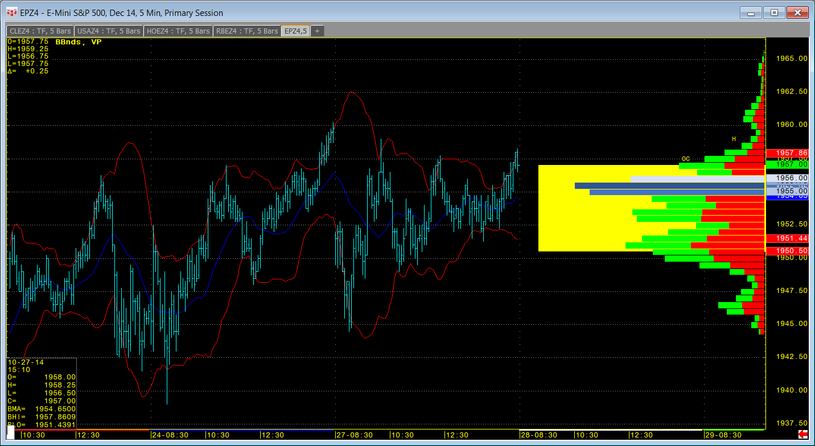Image resolution: width=815 pixels, height=446 pixels.
Task: Click the white scroll handle at bottom left
Action: (11, 432)
